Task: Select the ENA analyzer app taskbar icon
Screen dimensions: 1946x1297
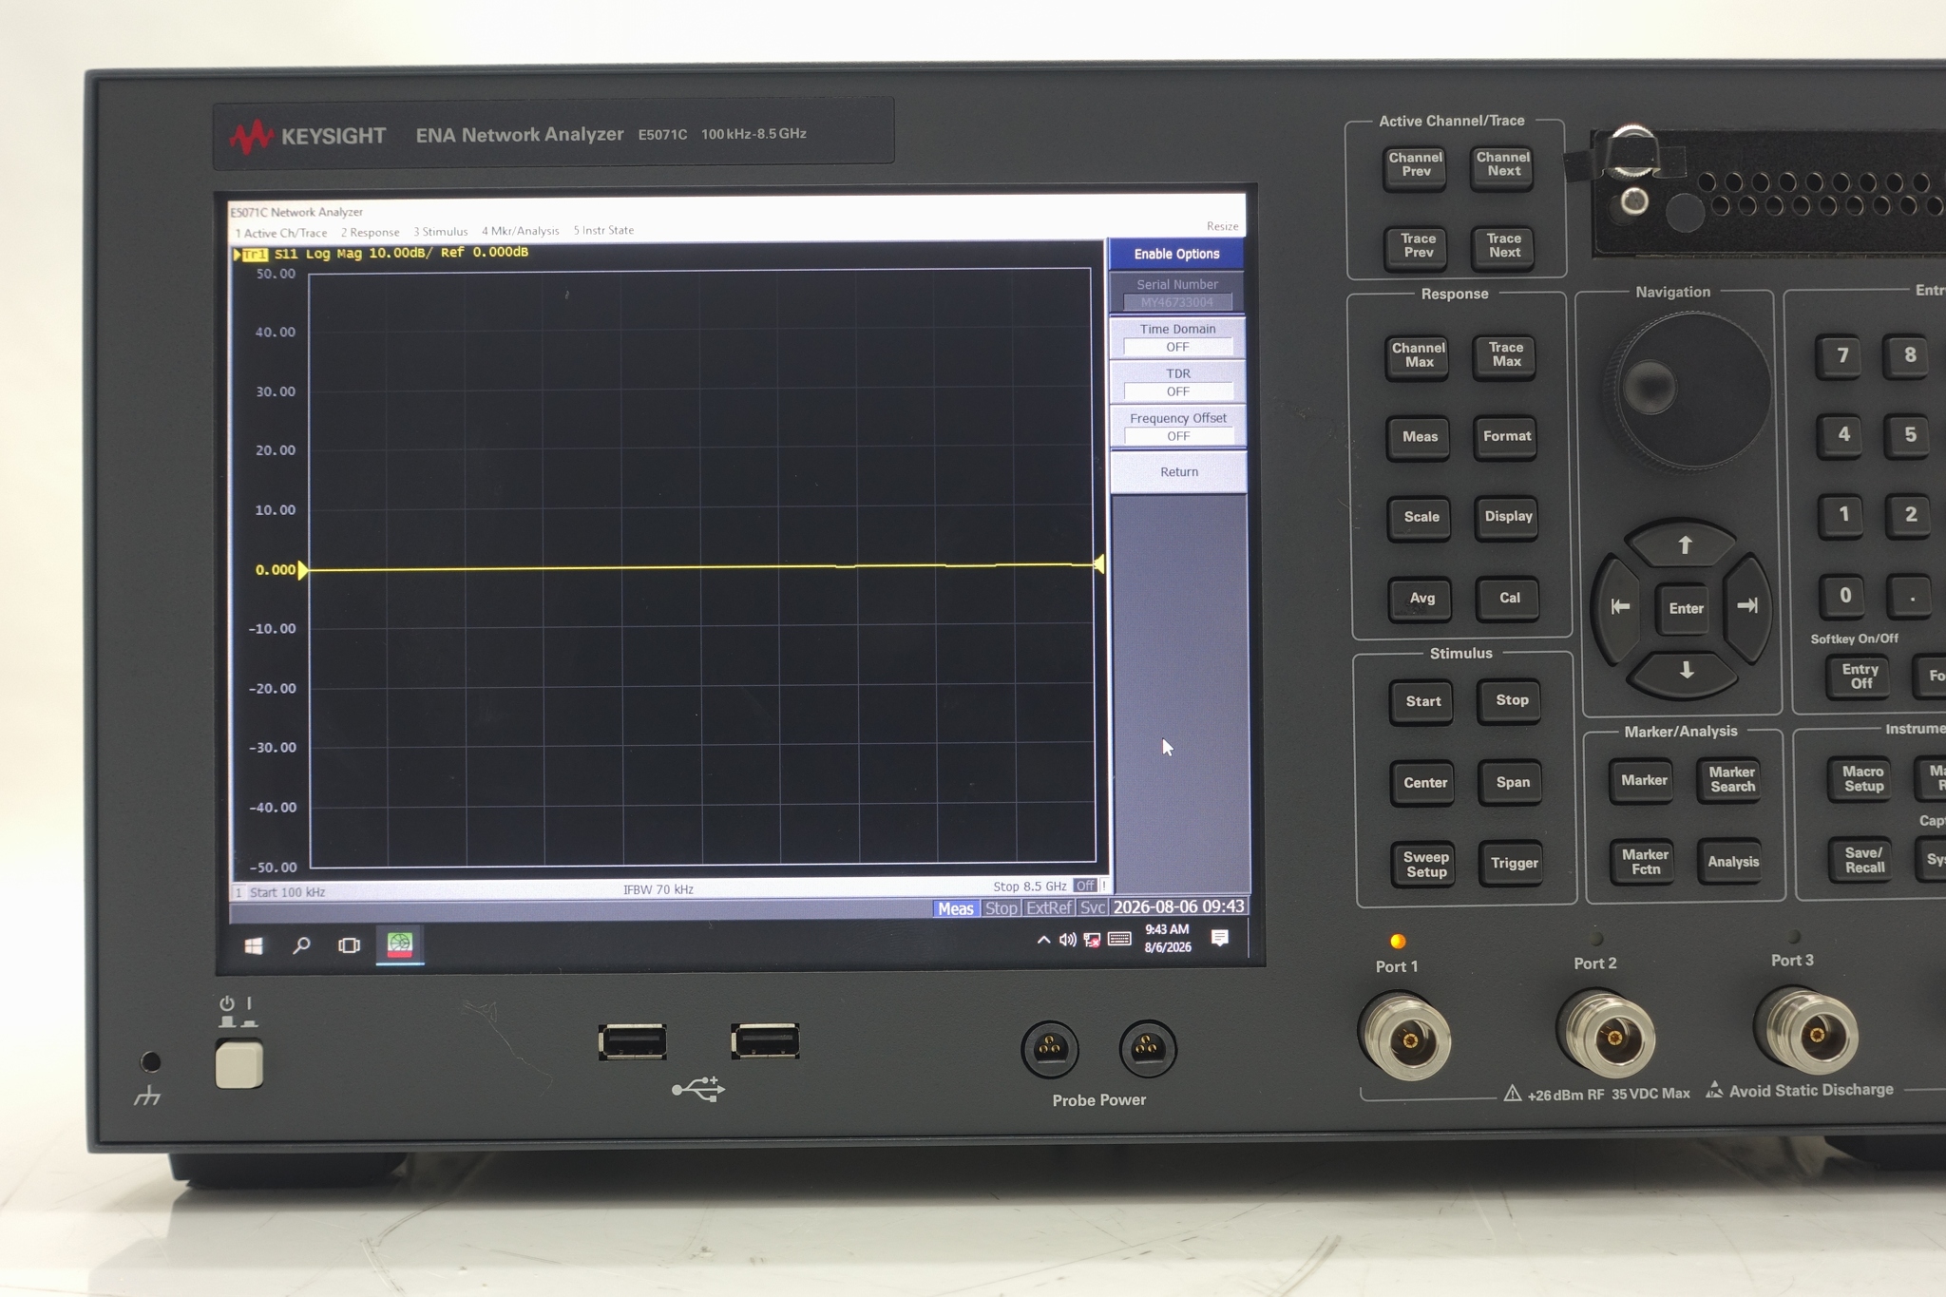Action: (x=400, y=944)
